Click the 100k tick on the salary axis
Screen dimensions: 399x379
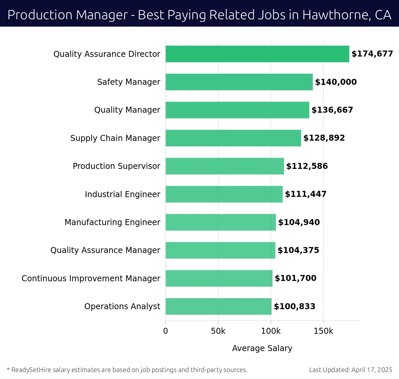click(271, 331)
